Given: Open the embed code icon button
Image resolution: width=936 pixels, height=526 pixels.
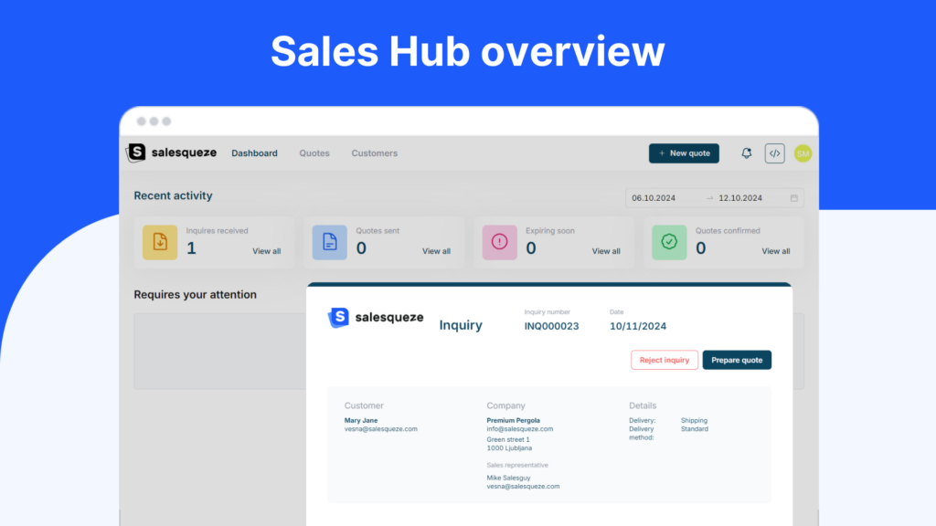Looking at the screenshot, I should coord(774,153).
